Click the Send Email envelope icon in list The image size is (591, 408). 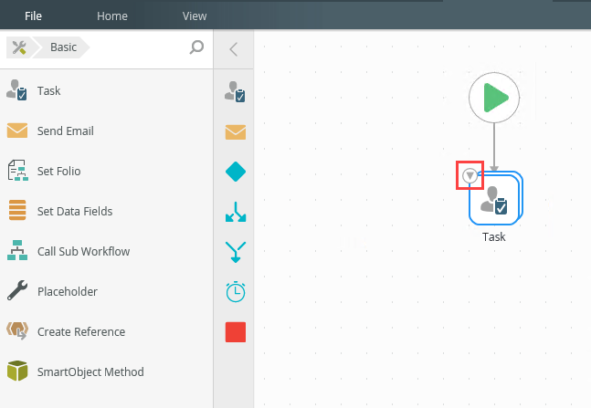17,131
